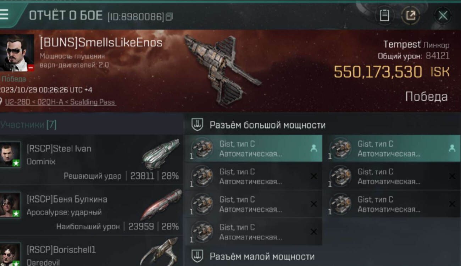Select participant Беня Булкина portrait
Viewport: 461px width, 266px height.
[10, 205]
